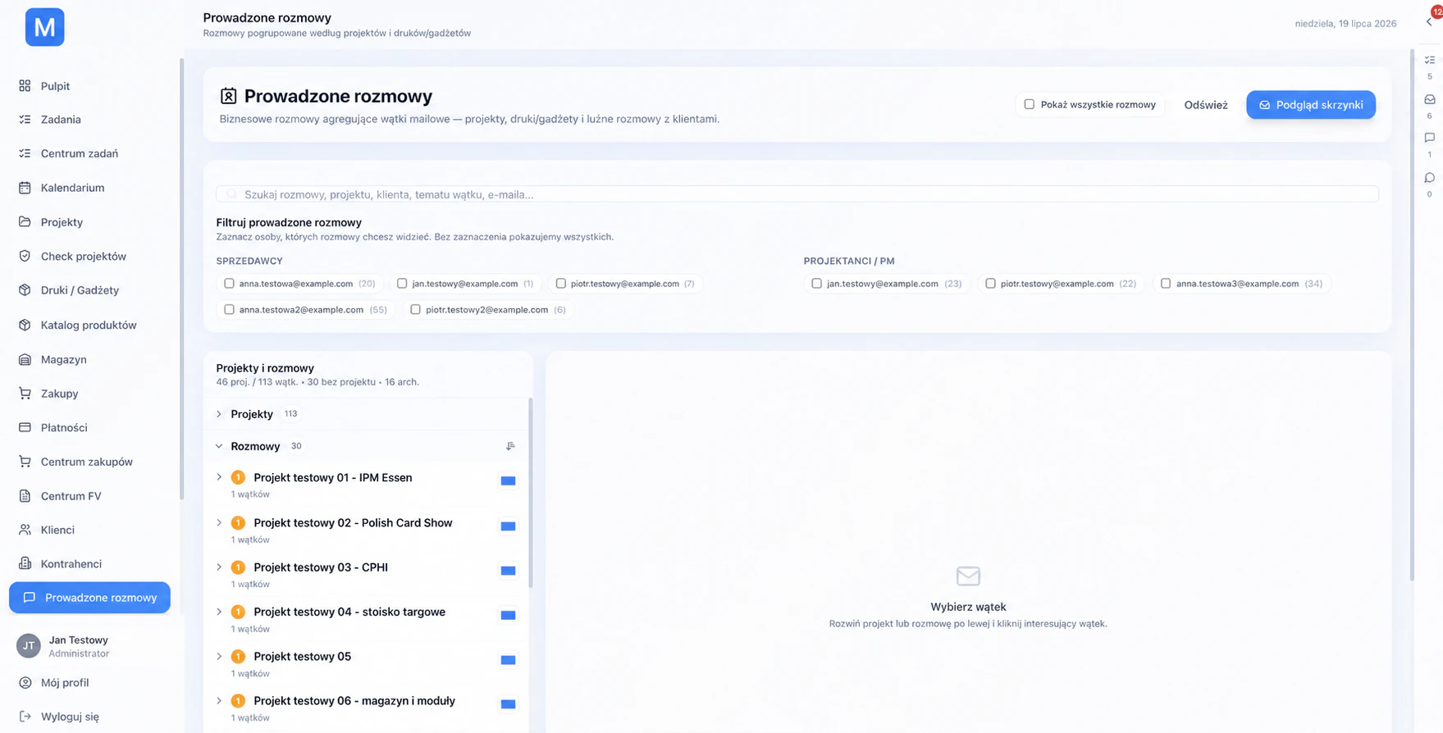This screenshot has height=733, width=1443.
Task: Click the blue mail button for Projekt testowy 04
Action: (509, 615)
